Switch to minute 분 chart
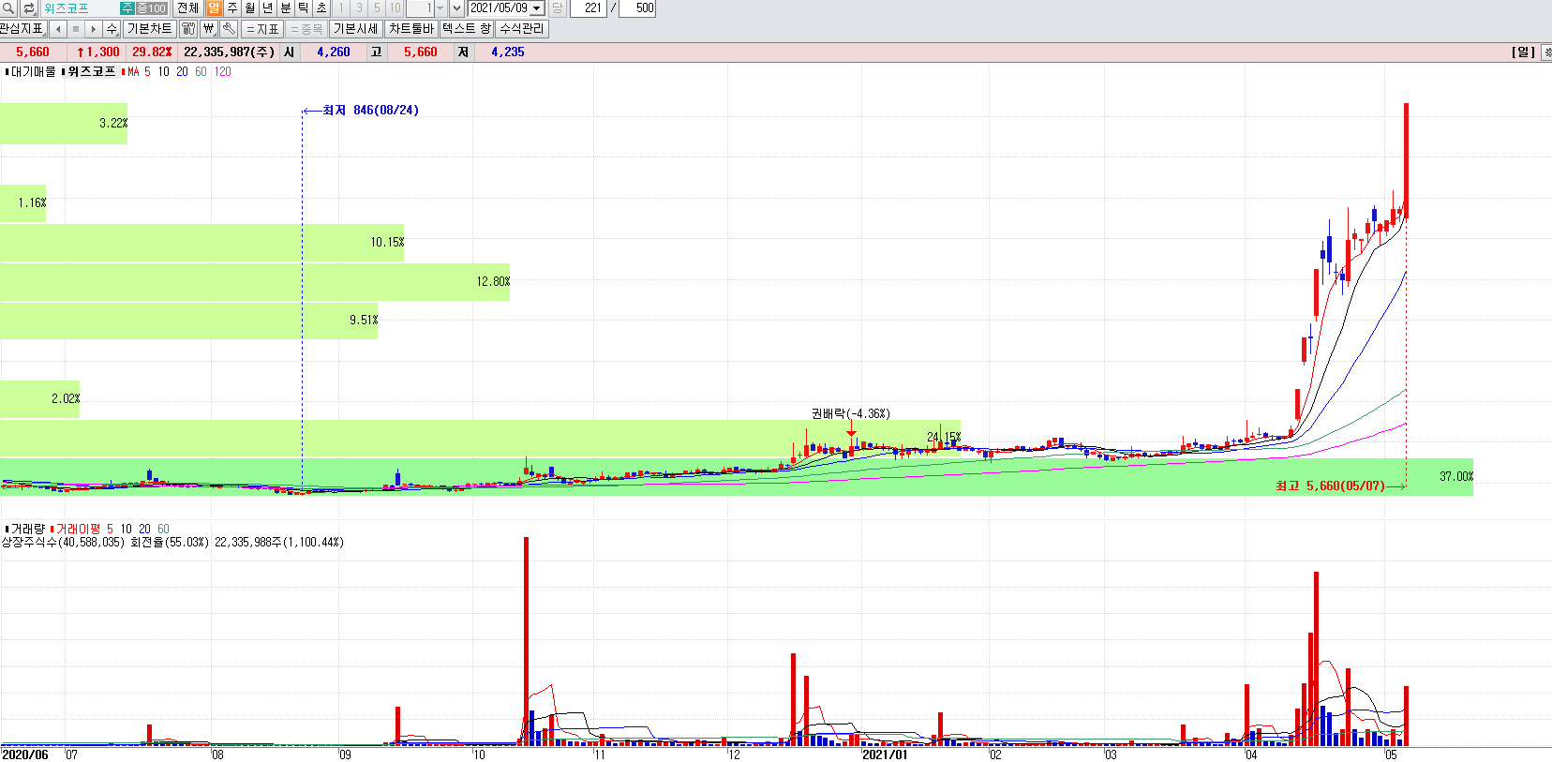1552x762 pixels. 286,8
